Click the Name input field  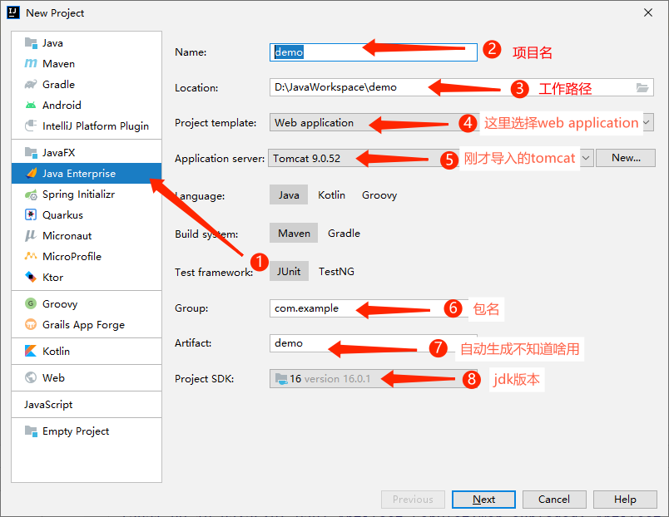click(x=374, y=52)
